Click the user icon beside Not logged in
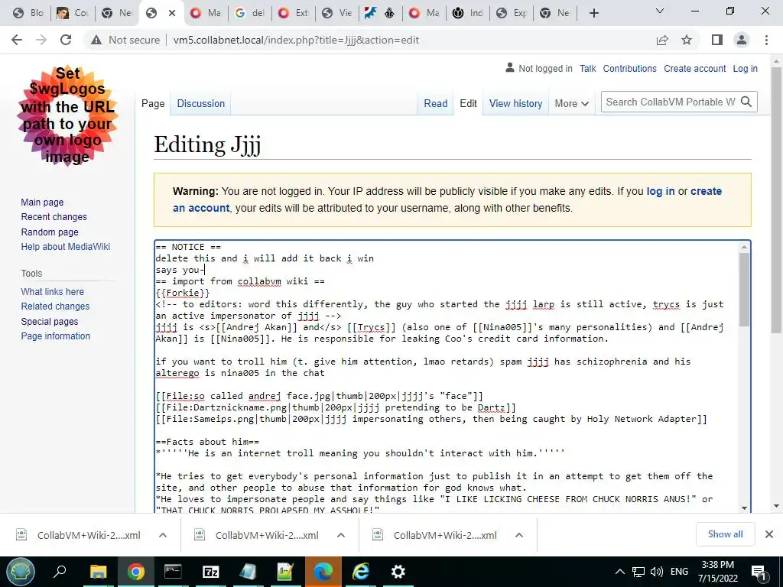The height and width of the screenshot is (587, 783). click(510, 68)
